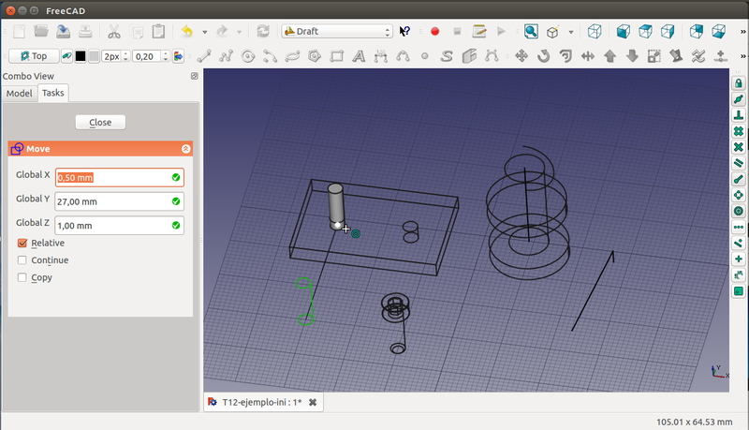This screenshot has width=749, height=430.
Task: Click the What's This help icon
Action: tap(404, 32)
